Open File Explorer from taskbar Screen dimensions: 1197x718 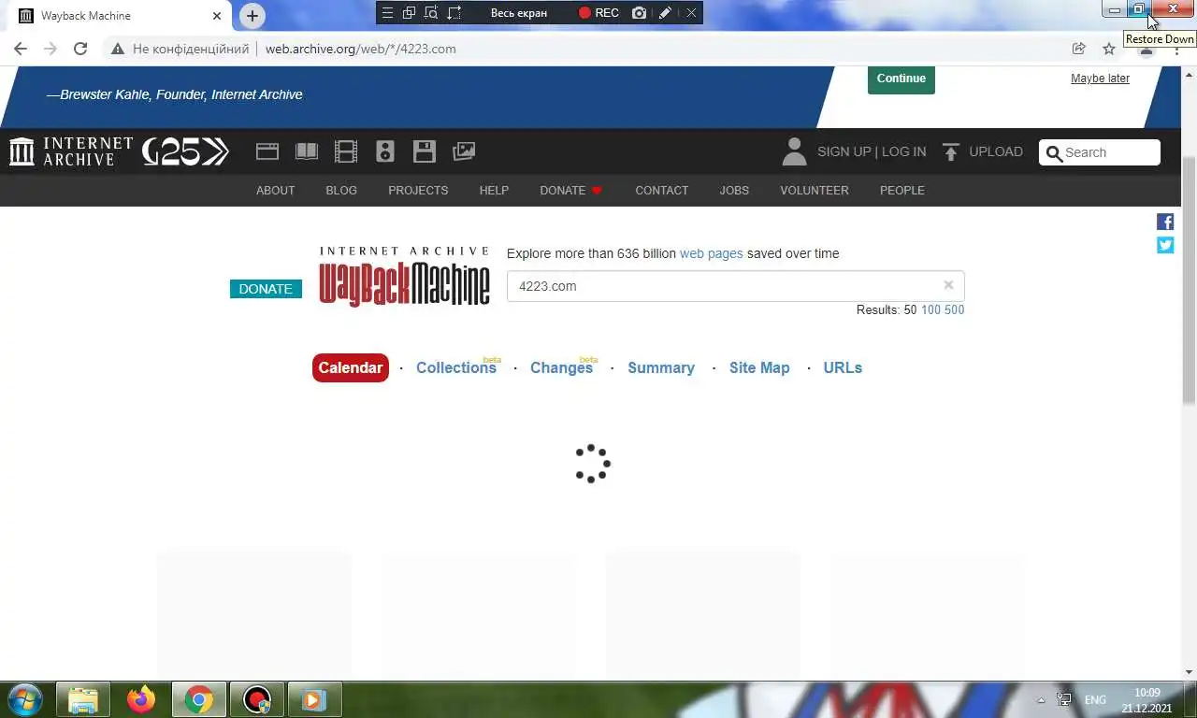(x=83, y=699)
